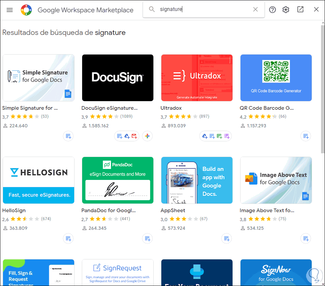
Task: Open the SignNow for Google Docs thumbnail
Action: click(x=276, y=272)
